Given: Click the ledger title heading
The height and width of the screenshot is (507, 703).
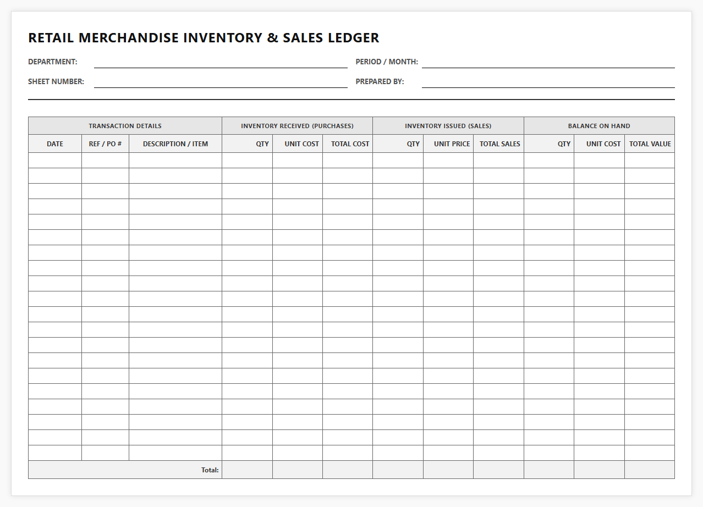Looking at the screenshot, I should tap(204, 38).
